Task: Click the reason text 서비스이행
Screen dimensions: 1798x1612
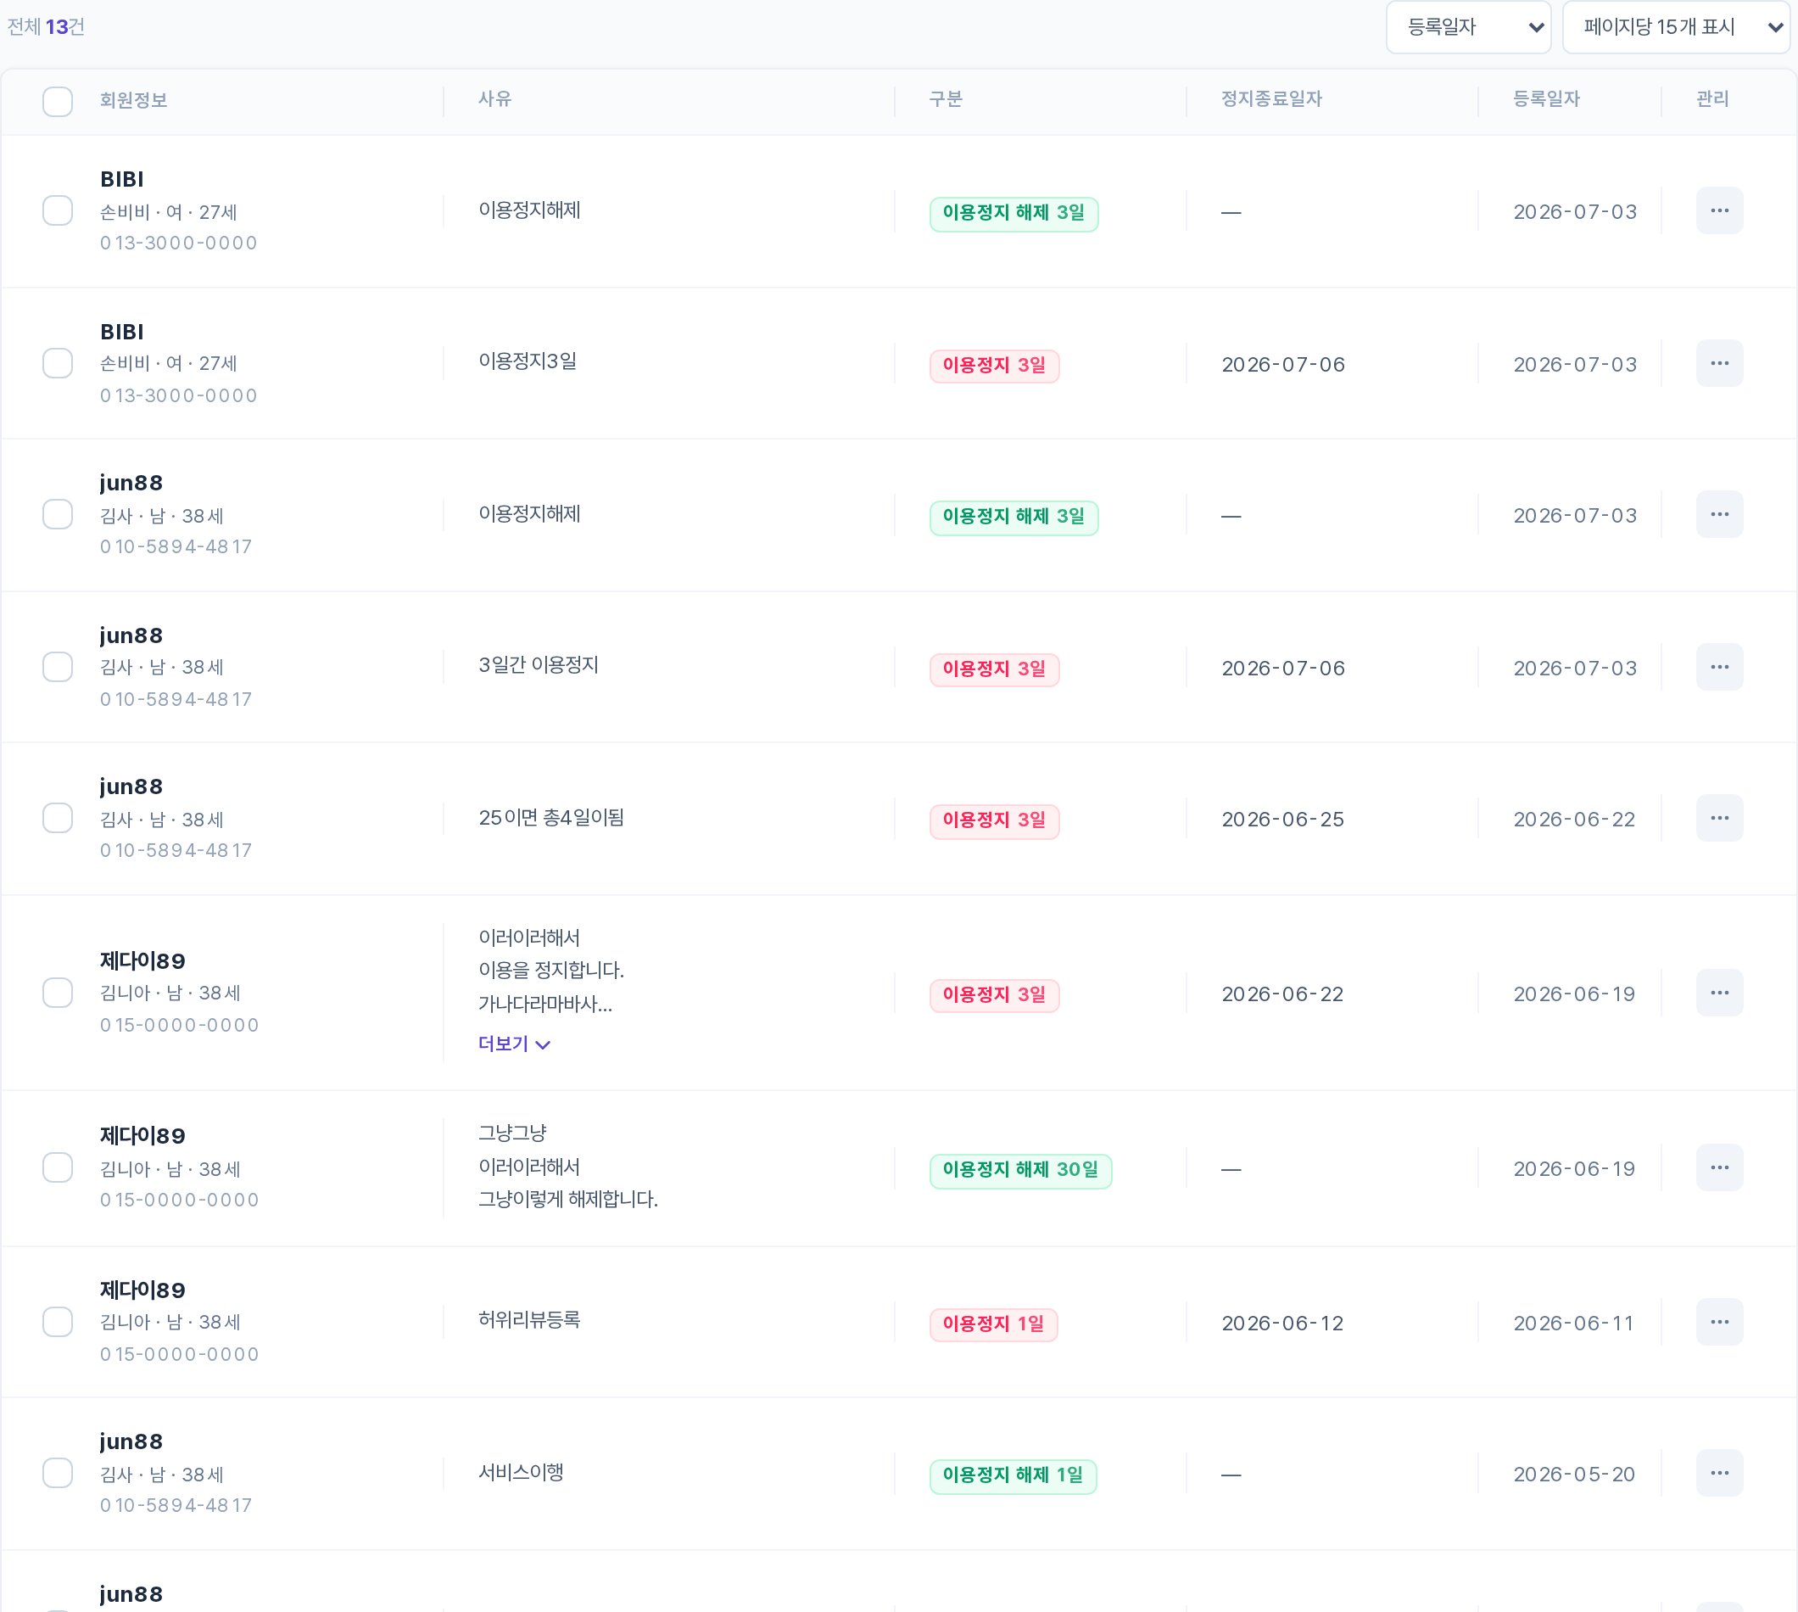Action: tap(522, 1472)
